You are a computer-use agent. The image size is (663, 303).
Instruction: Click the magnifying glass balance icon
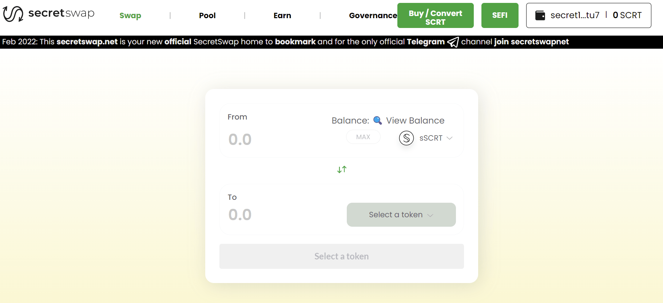377,120
